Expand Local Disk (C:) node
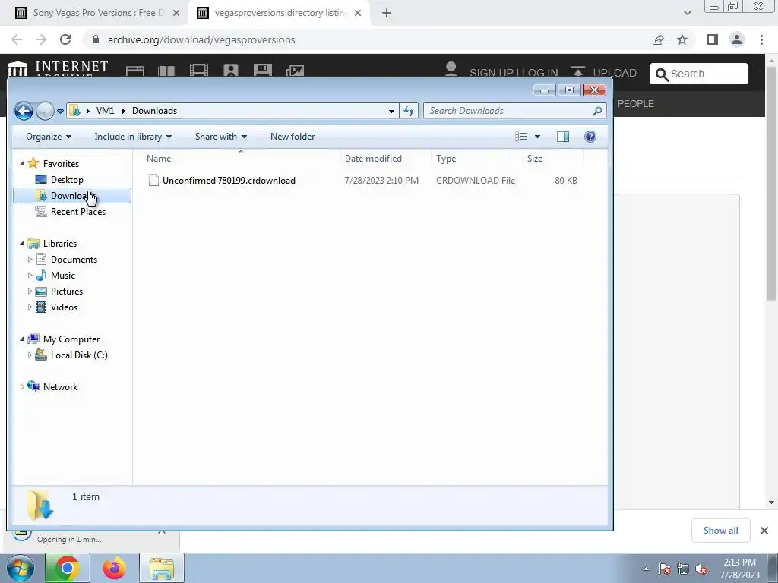Image resolution: width=778 pixels, height=583 pixels. tap(30, 355)
